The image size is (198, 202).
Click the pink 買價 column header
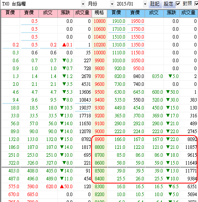[x=10, y=13]
